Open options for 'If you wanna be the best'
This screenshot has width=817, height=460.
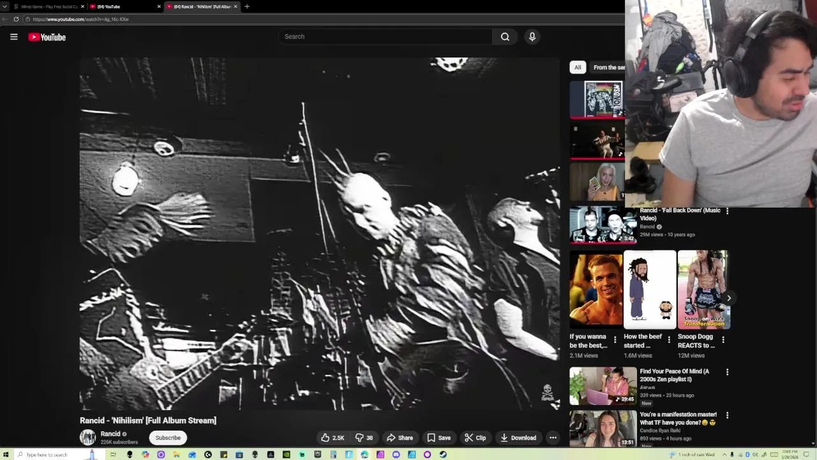point(615,340)
